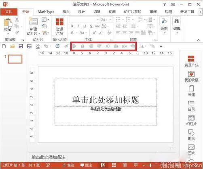This screenshot has height=169, width=203.
Task: Select slide 1 thumbnail
Action: coord(15,59)
